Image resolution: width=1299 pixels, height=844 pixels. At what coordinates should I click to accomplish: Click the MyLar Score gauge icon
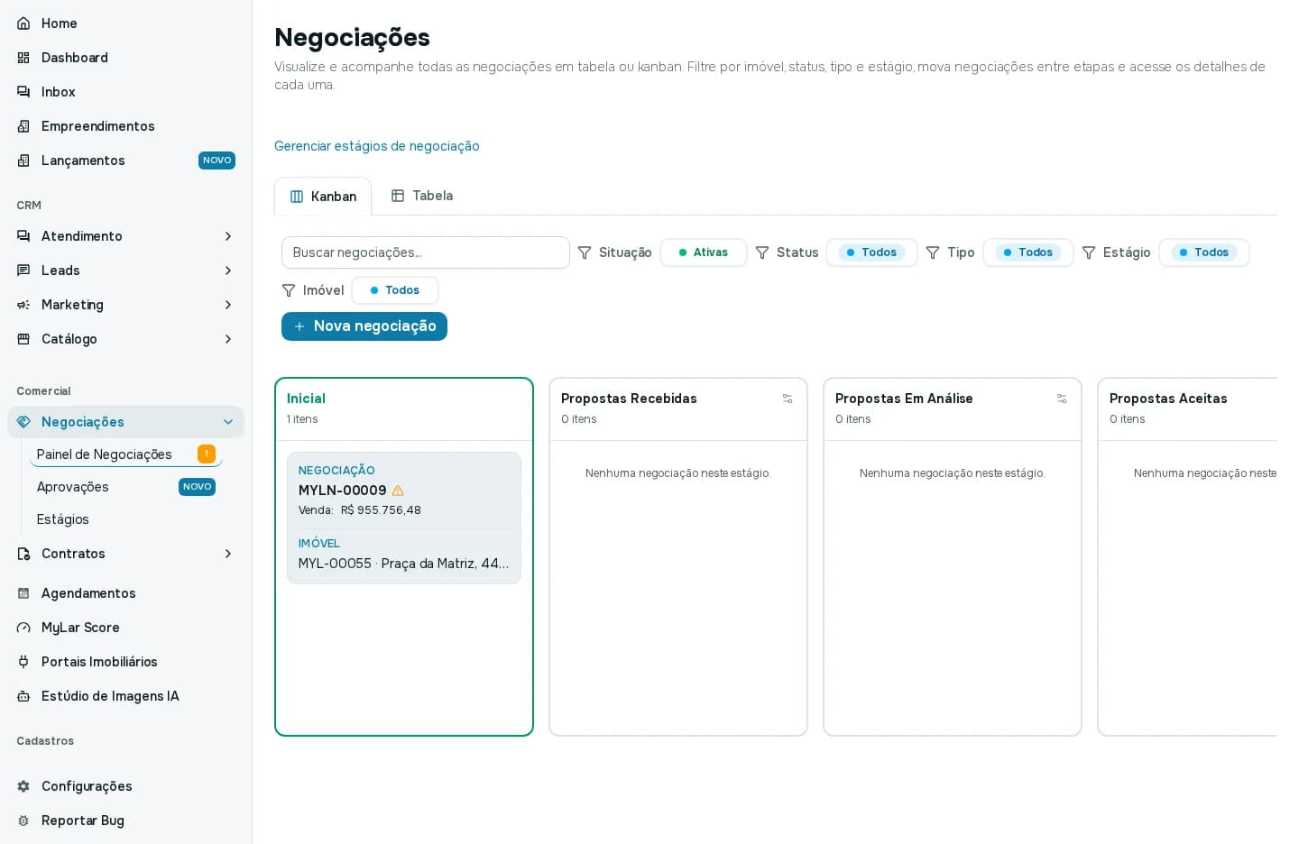(23, 628)
